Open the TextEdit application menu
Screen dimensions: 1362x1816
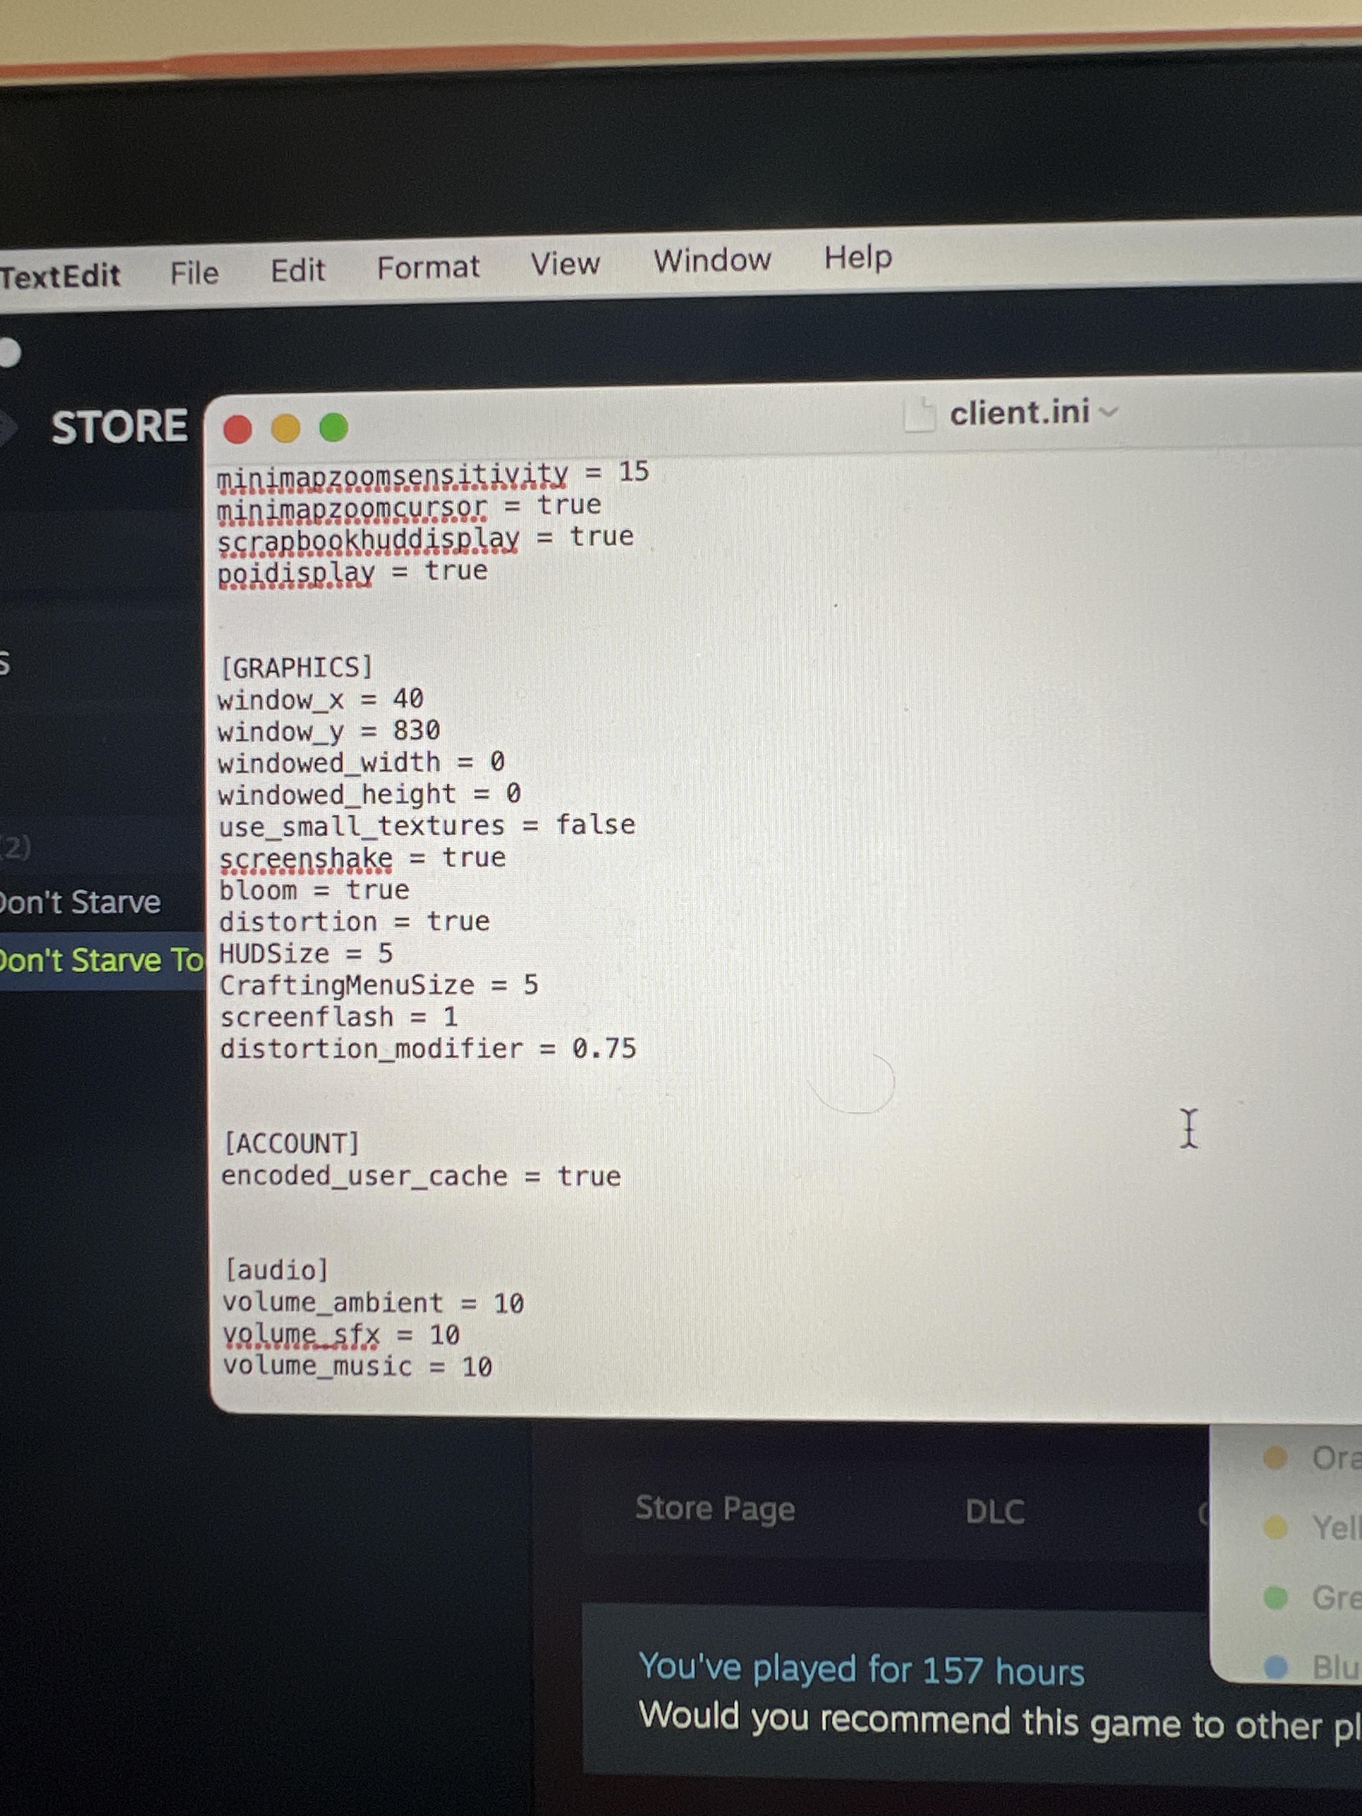(60, 277)
